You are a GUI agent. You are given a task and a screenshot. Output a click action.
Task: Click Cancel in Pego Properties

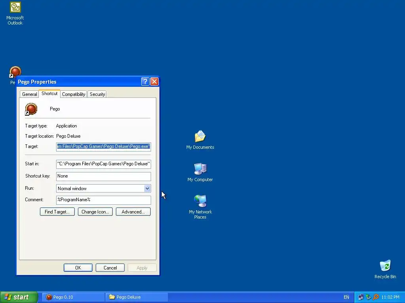110,268
